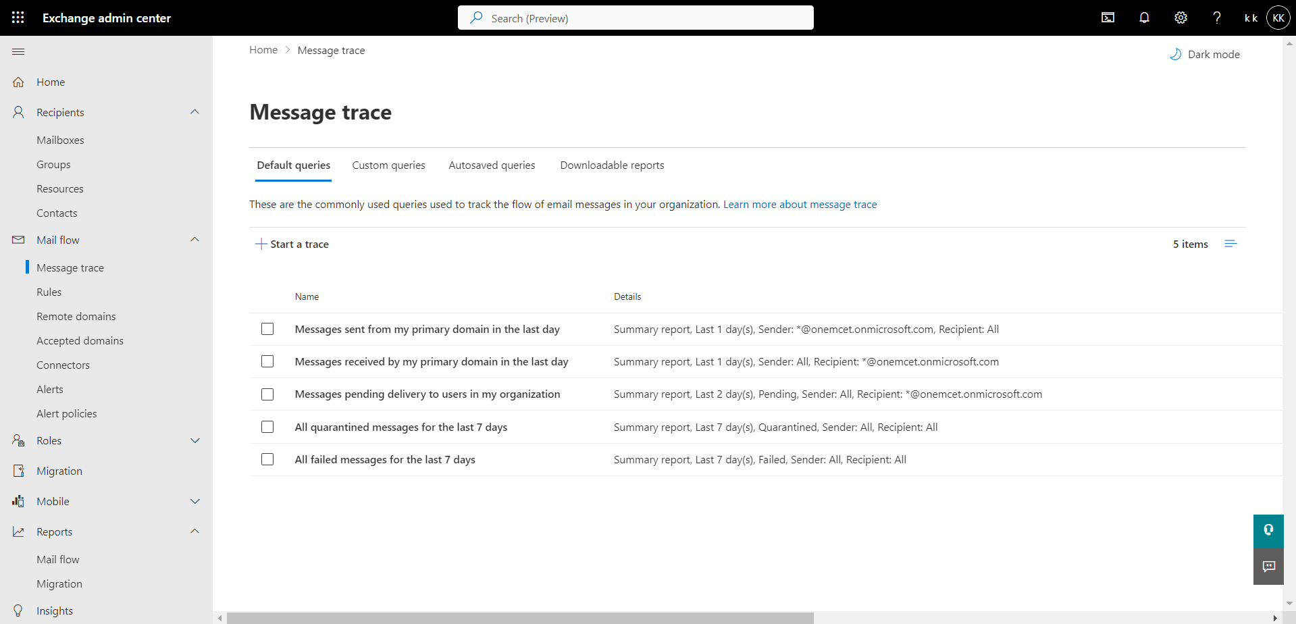
Task: Open the settings gear in header
Action: (1181, 18)
